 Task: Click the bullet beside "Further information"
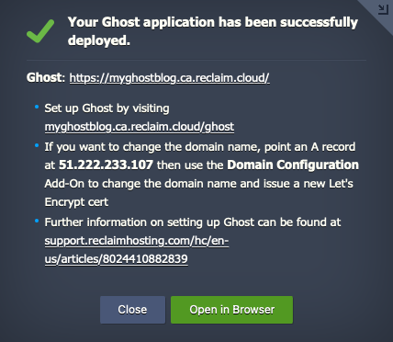(x=37, y=221)
